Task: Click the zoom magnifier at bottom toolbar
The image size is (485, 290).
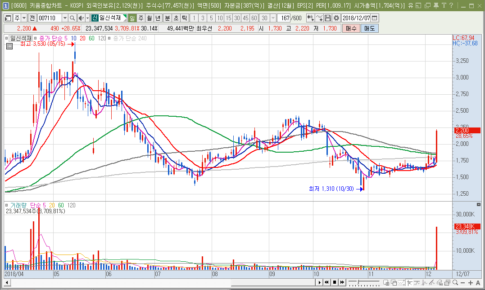Action: coord(455,282)
